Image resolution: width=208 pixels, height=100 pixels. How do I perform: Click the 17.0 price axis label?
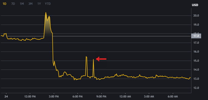tap(196, 43)
